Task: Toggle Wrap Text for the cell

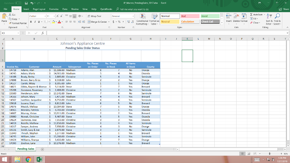Action: point(94,16)
